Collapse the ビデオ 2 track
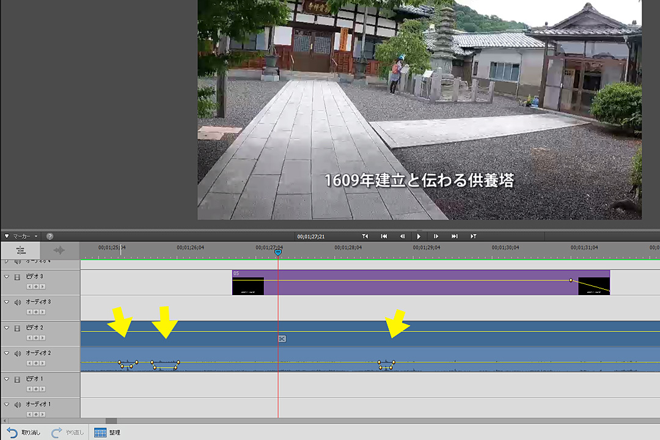Viewport: 660px width, 440px height. coord(7,328)
